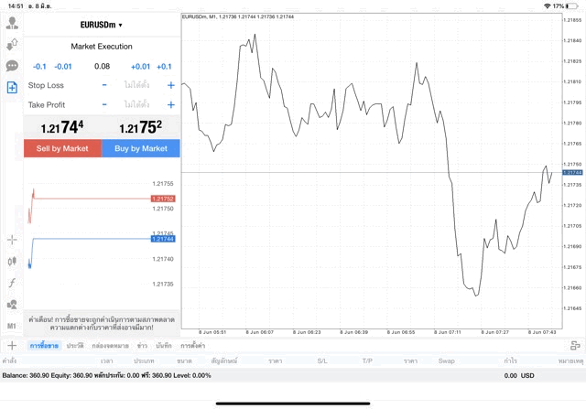Click Sell by Market button

(x=62, y=148)
